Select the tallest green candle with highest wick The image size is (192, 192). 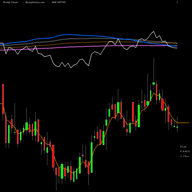(x=154, y=83)
